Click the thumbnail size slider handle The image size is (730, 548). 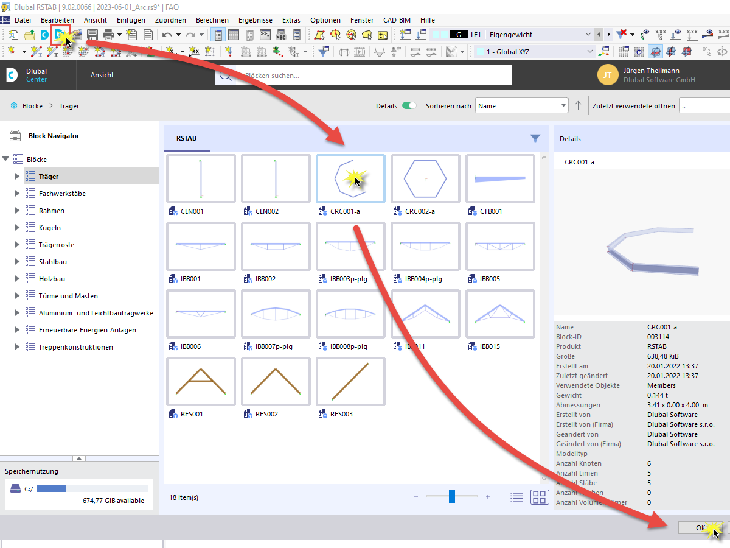click(x=452, y=497)
